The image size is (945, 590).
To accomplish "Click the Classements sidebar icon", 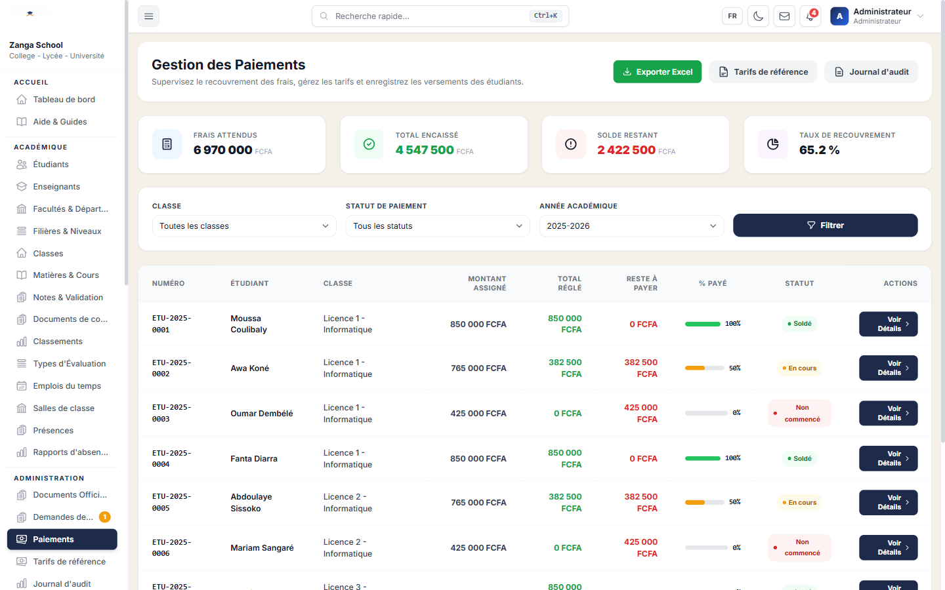I will (22, 342).
